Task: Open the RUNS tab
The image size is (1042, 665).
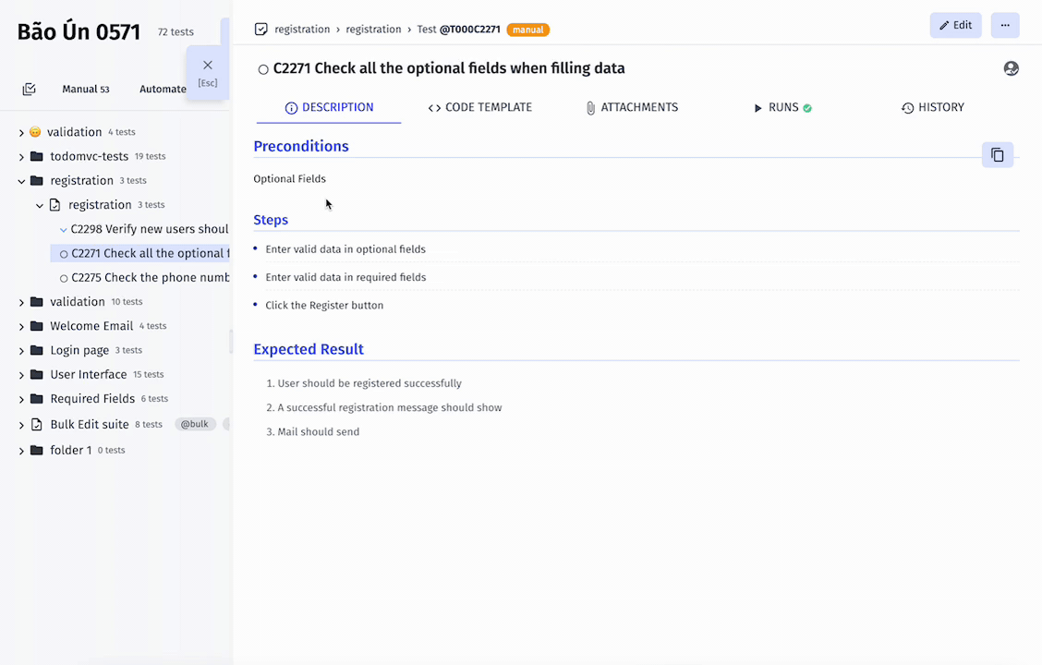Action: point(782,108)
